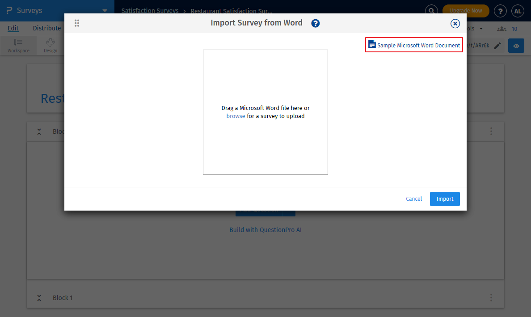Viewport: 531px width, 317px height.
Task: Open help via question mark beside dialog title
Action: coord(315,23)
